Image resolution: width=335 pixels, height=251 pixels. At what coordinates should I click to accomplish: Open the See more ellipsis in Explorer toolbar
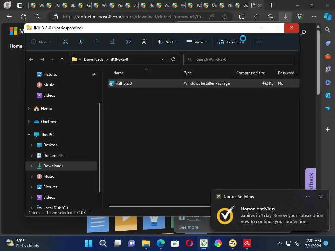coord(258,42)
